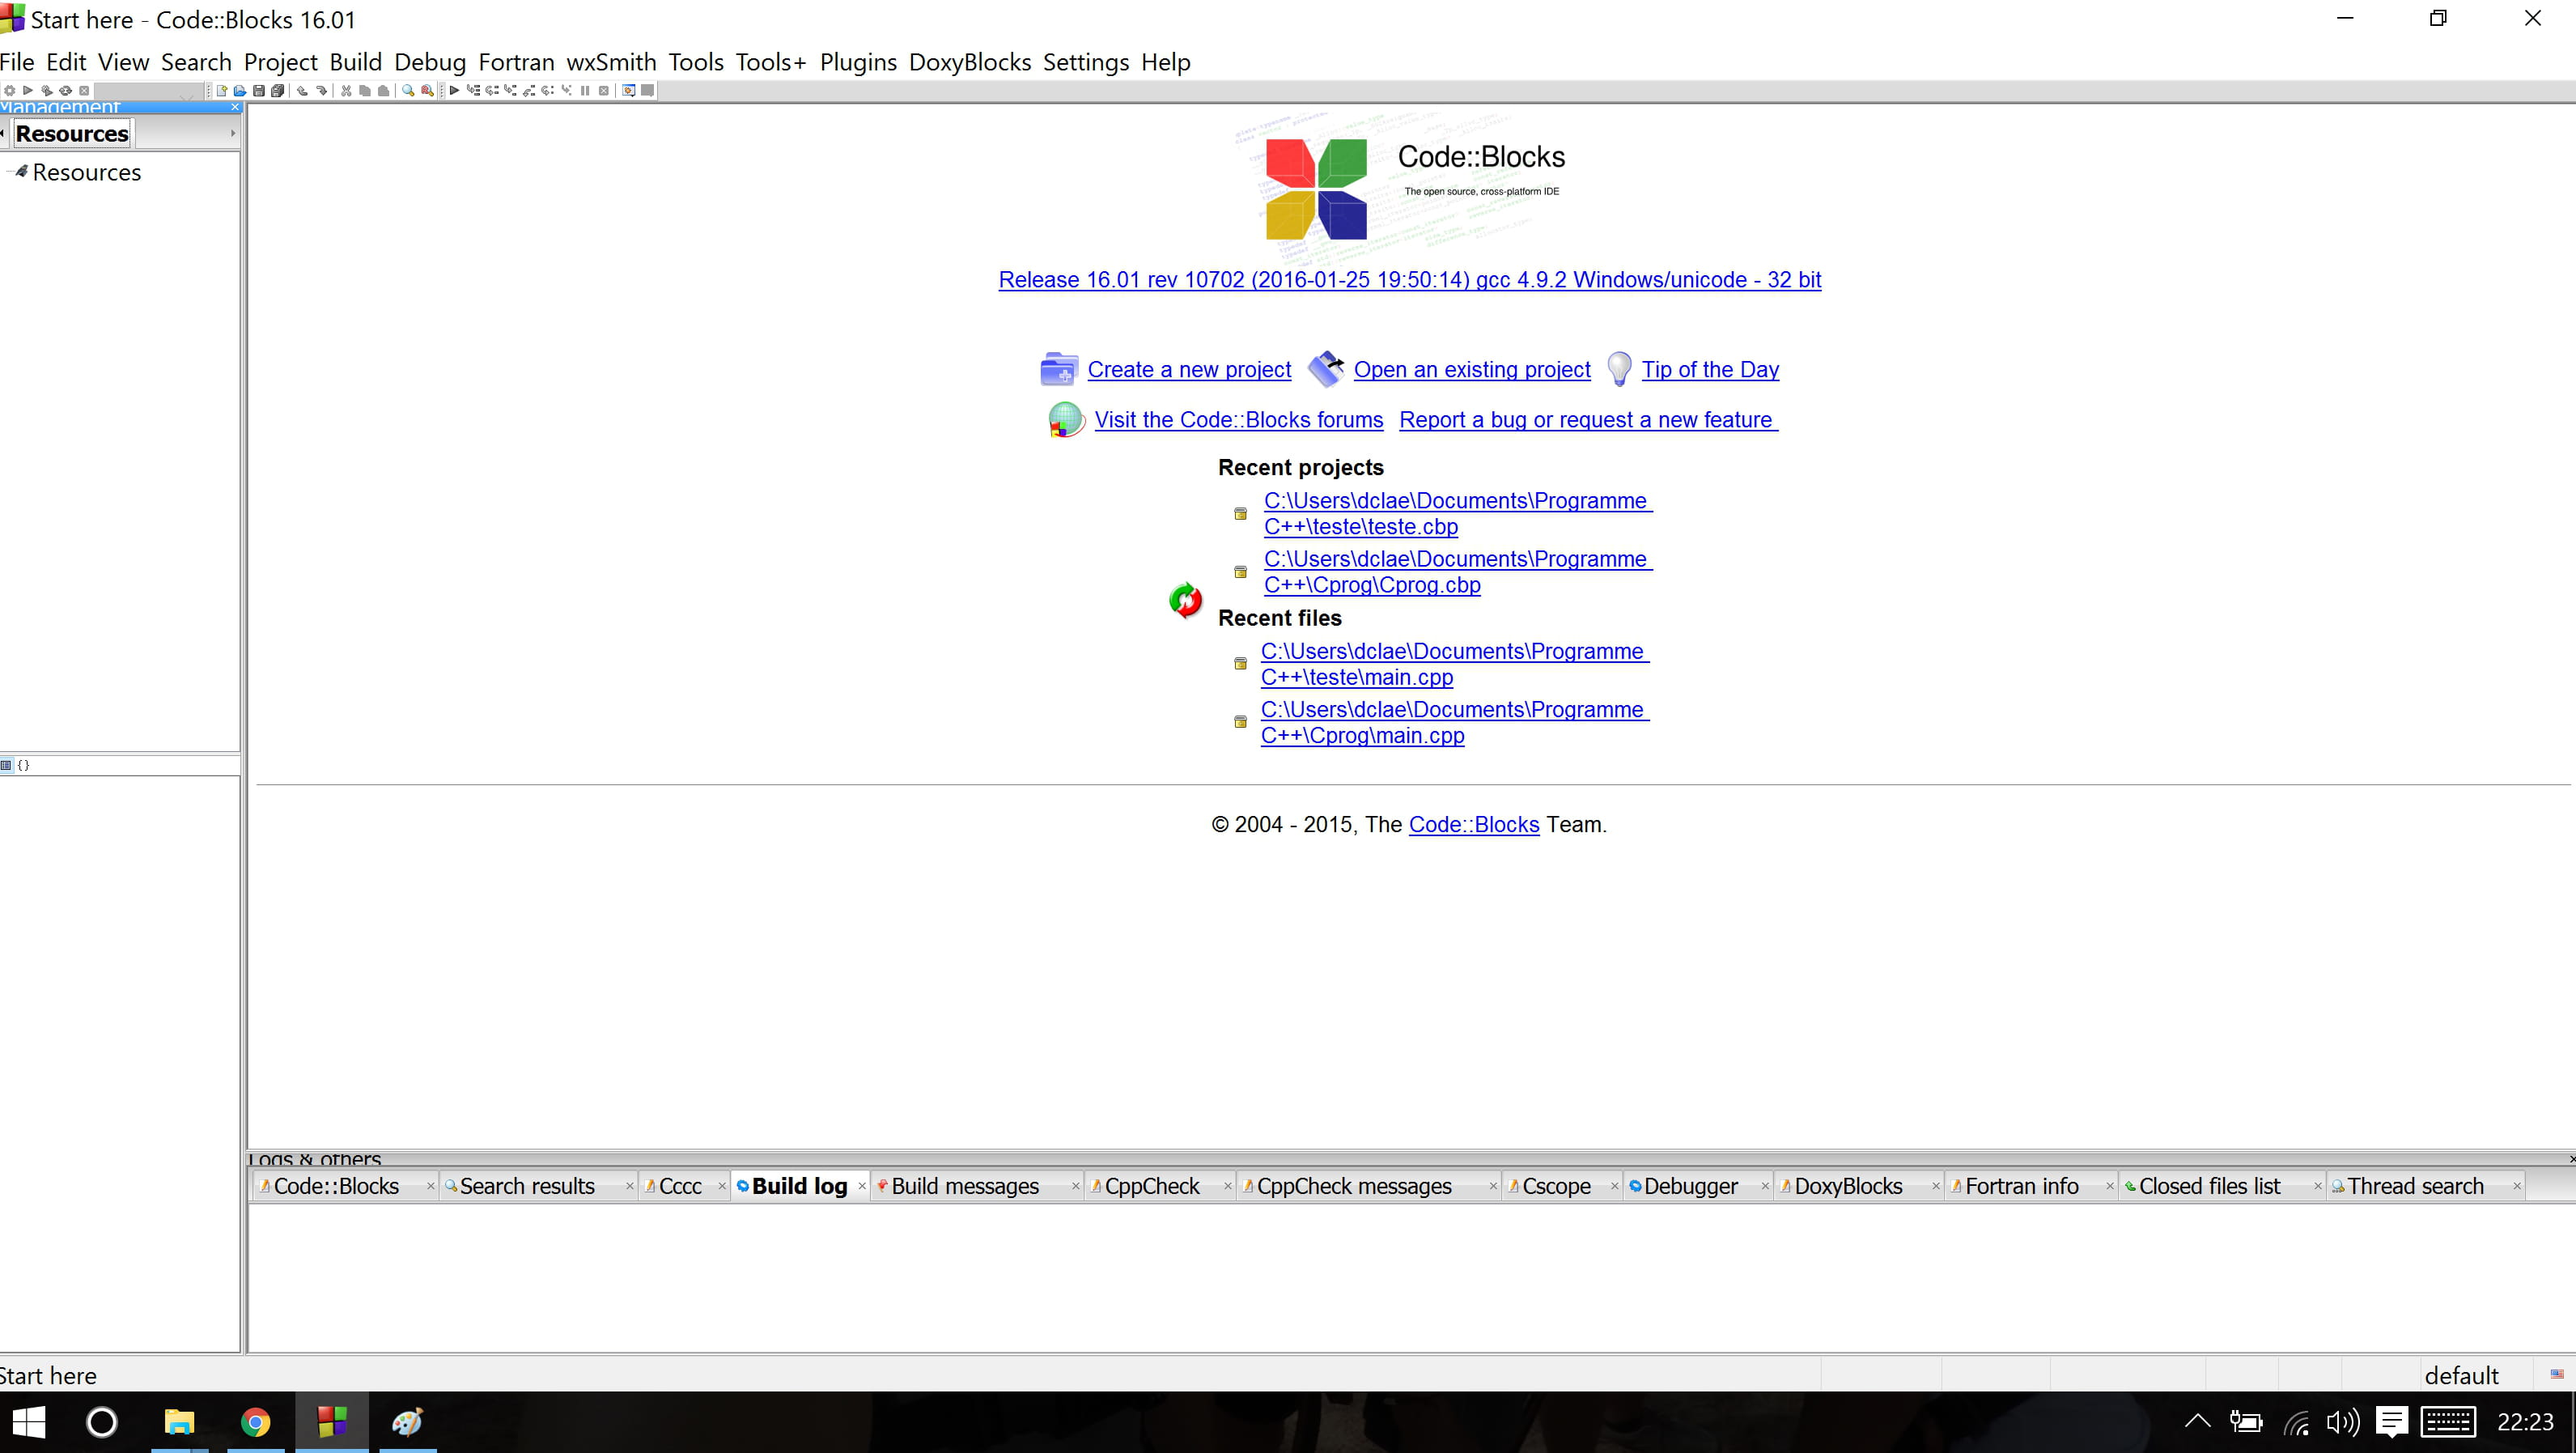
Task: Click the Find magnifier icon
Action: pyautogui.click(x=408, y=91)
